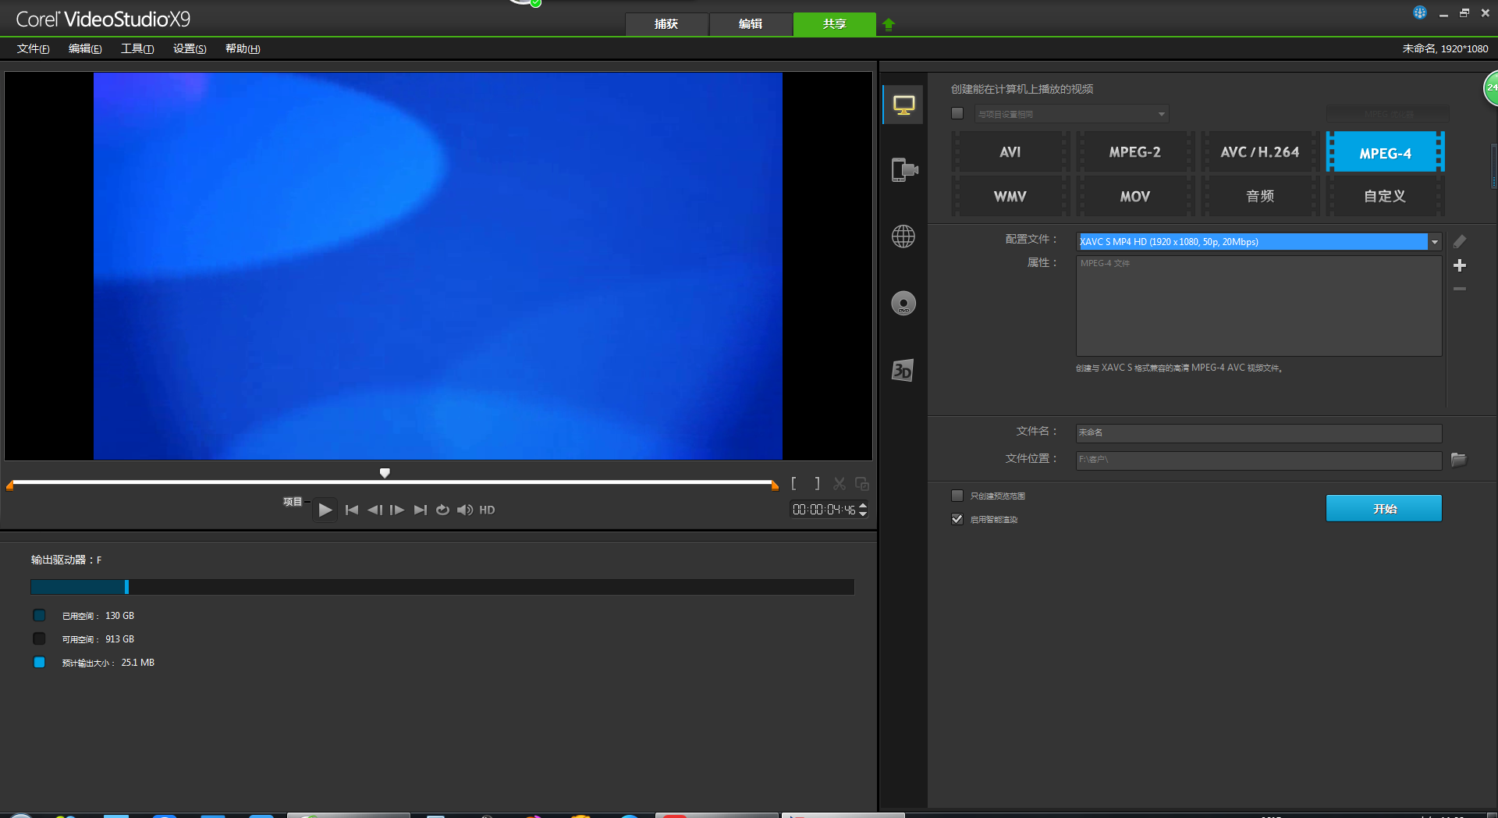Screen dimensions: 1498x818
Task: Click the blue globe icon in title bar
Action: click(1420, 12)
